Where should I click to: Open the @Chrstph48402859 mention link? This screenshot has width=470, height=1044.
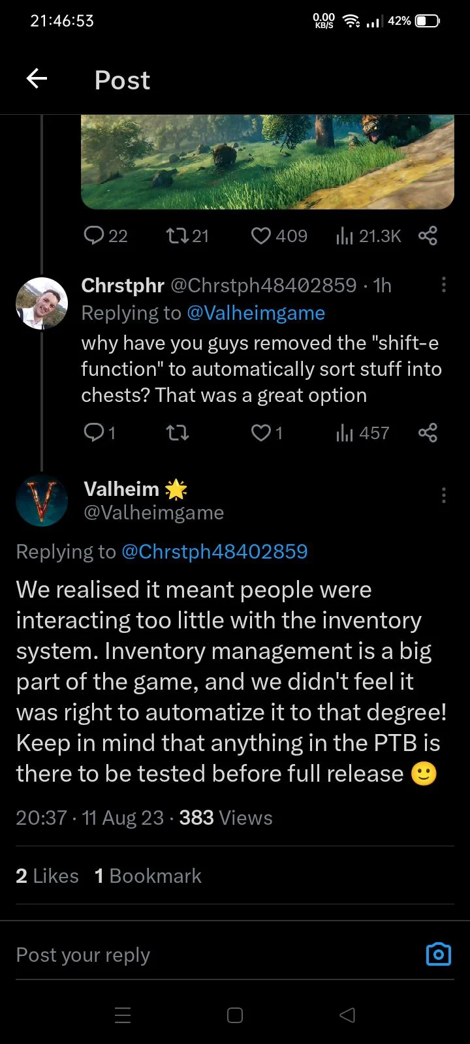[x=215, y=552]
